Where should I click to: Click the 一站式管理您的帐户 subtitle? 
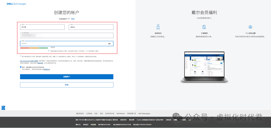[204, 18]
